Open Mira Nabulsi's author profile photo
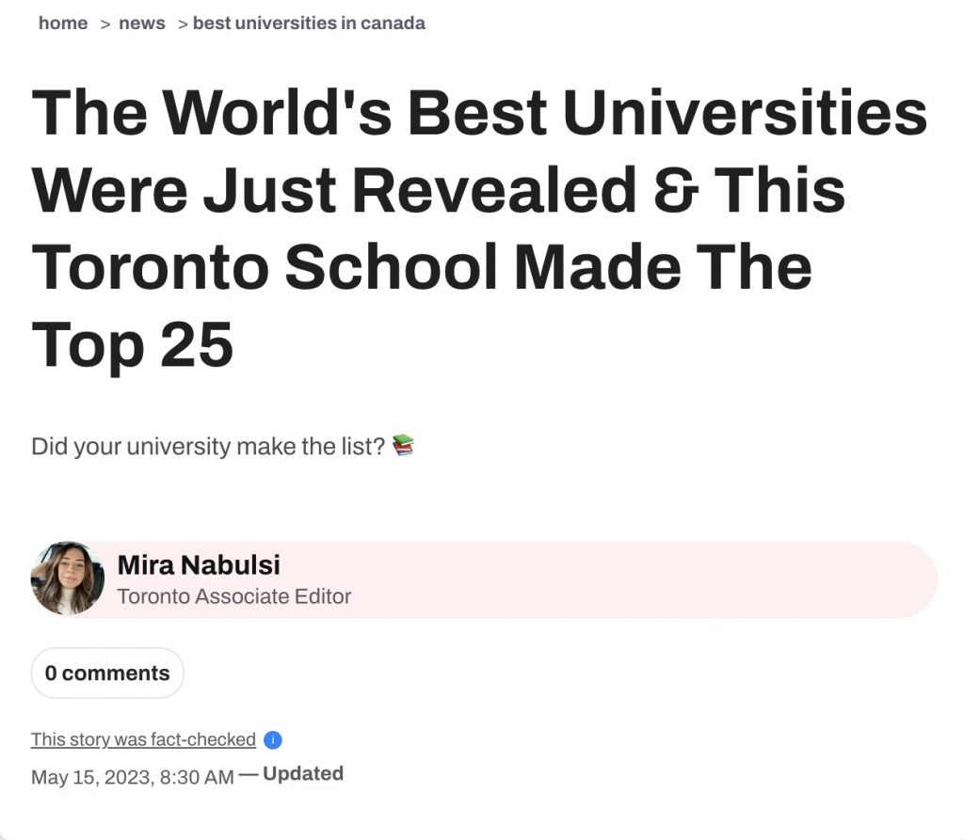 click(68, 578)
